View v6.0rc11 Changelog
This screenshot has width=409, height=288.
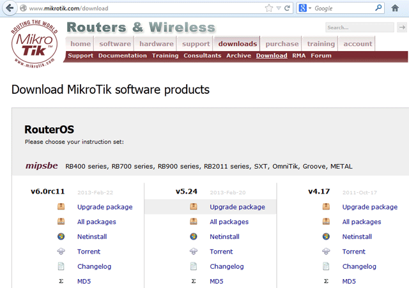(x=94, y=266)
